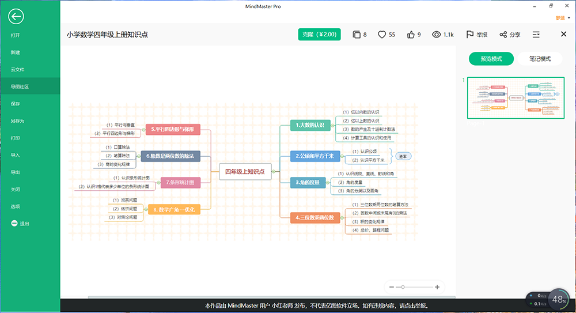Report the map using flag icon
The width and height of the screenshot is (576, 313).
[469, 35]
